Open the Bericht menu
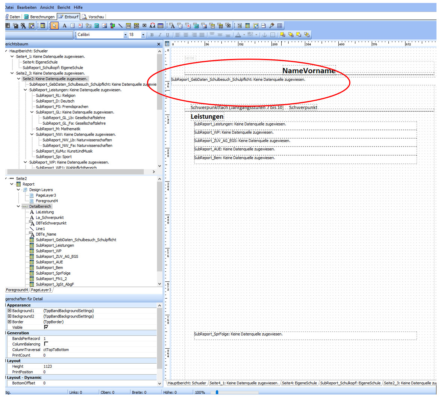The width and height of the screenshot is (441, 399). 64,7
